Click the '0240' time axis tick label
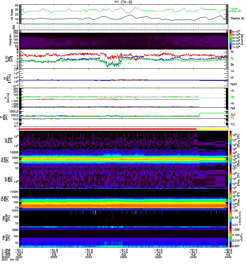Image resolution: width=247 pixels, height=264 pixels. (89, 257)
